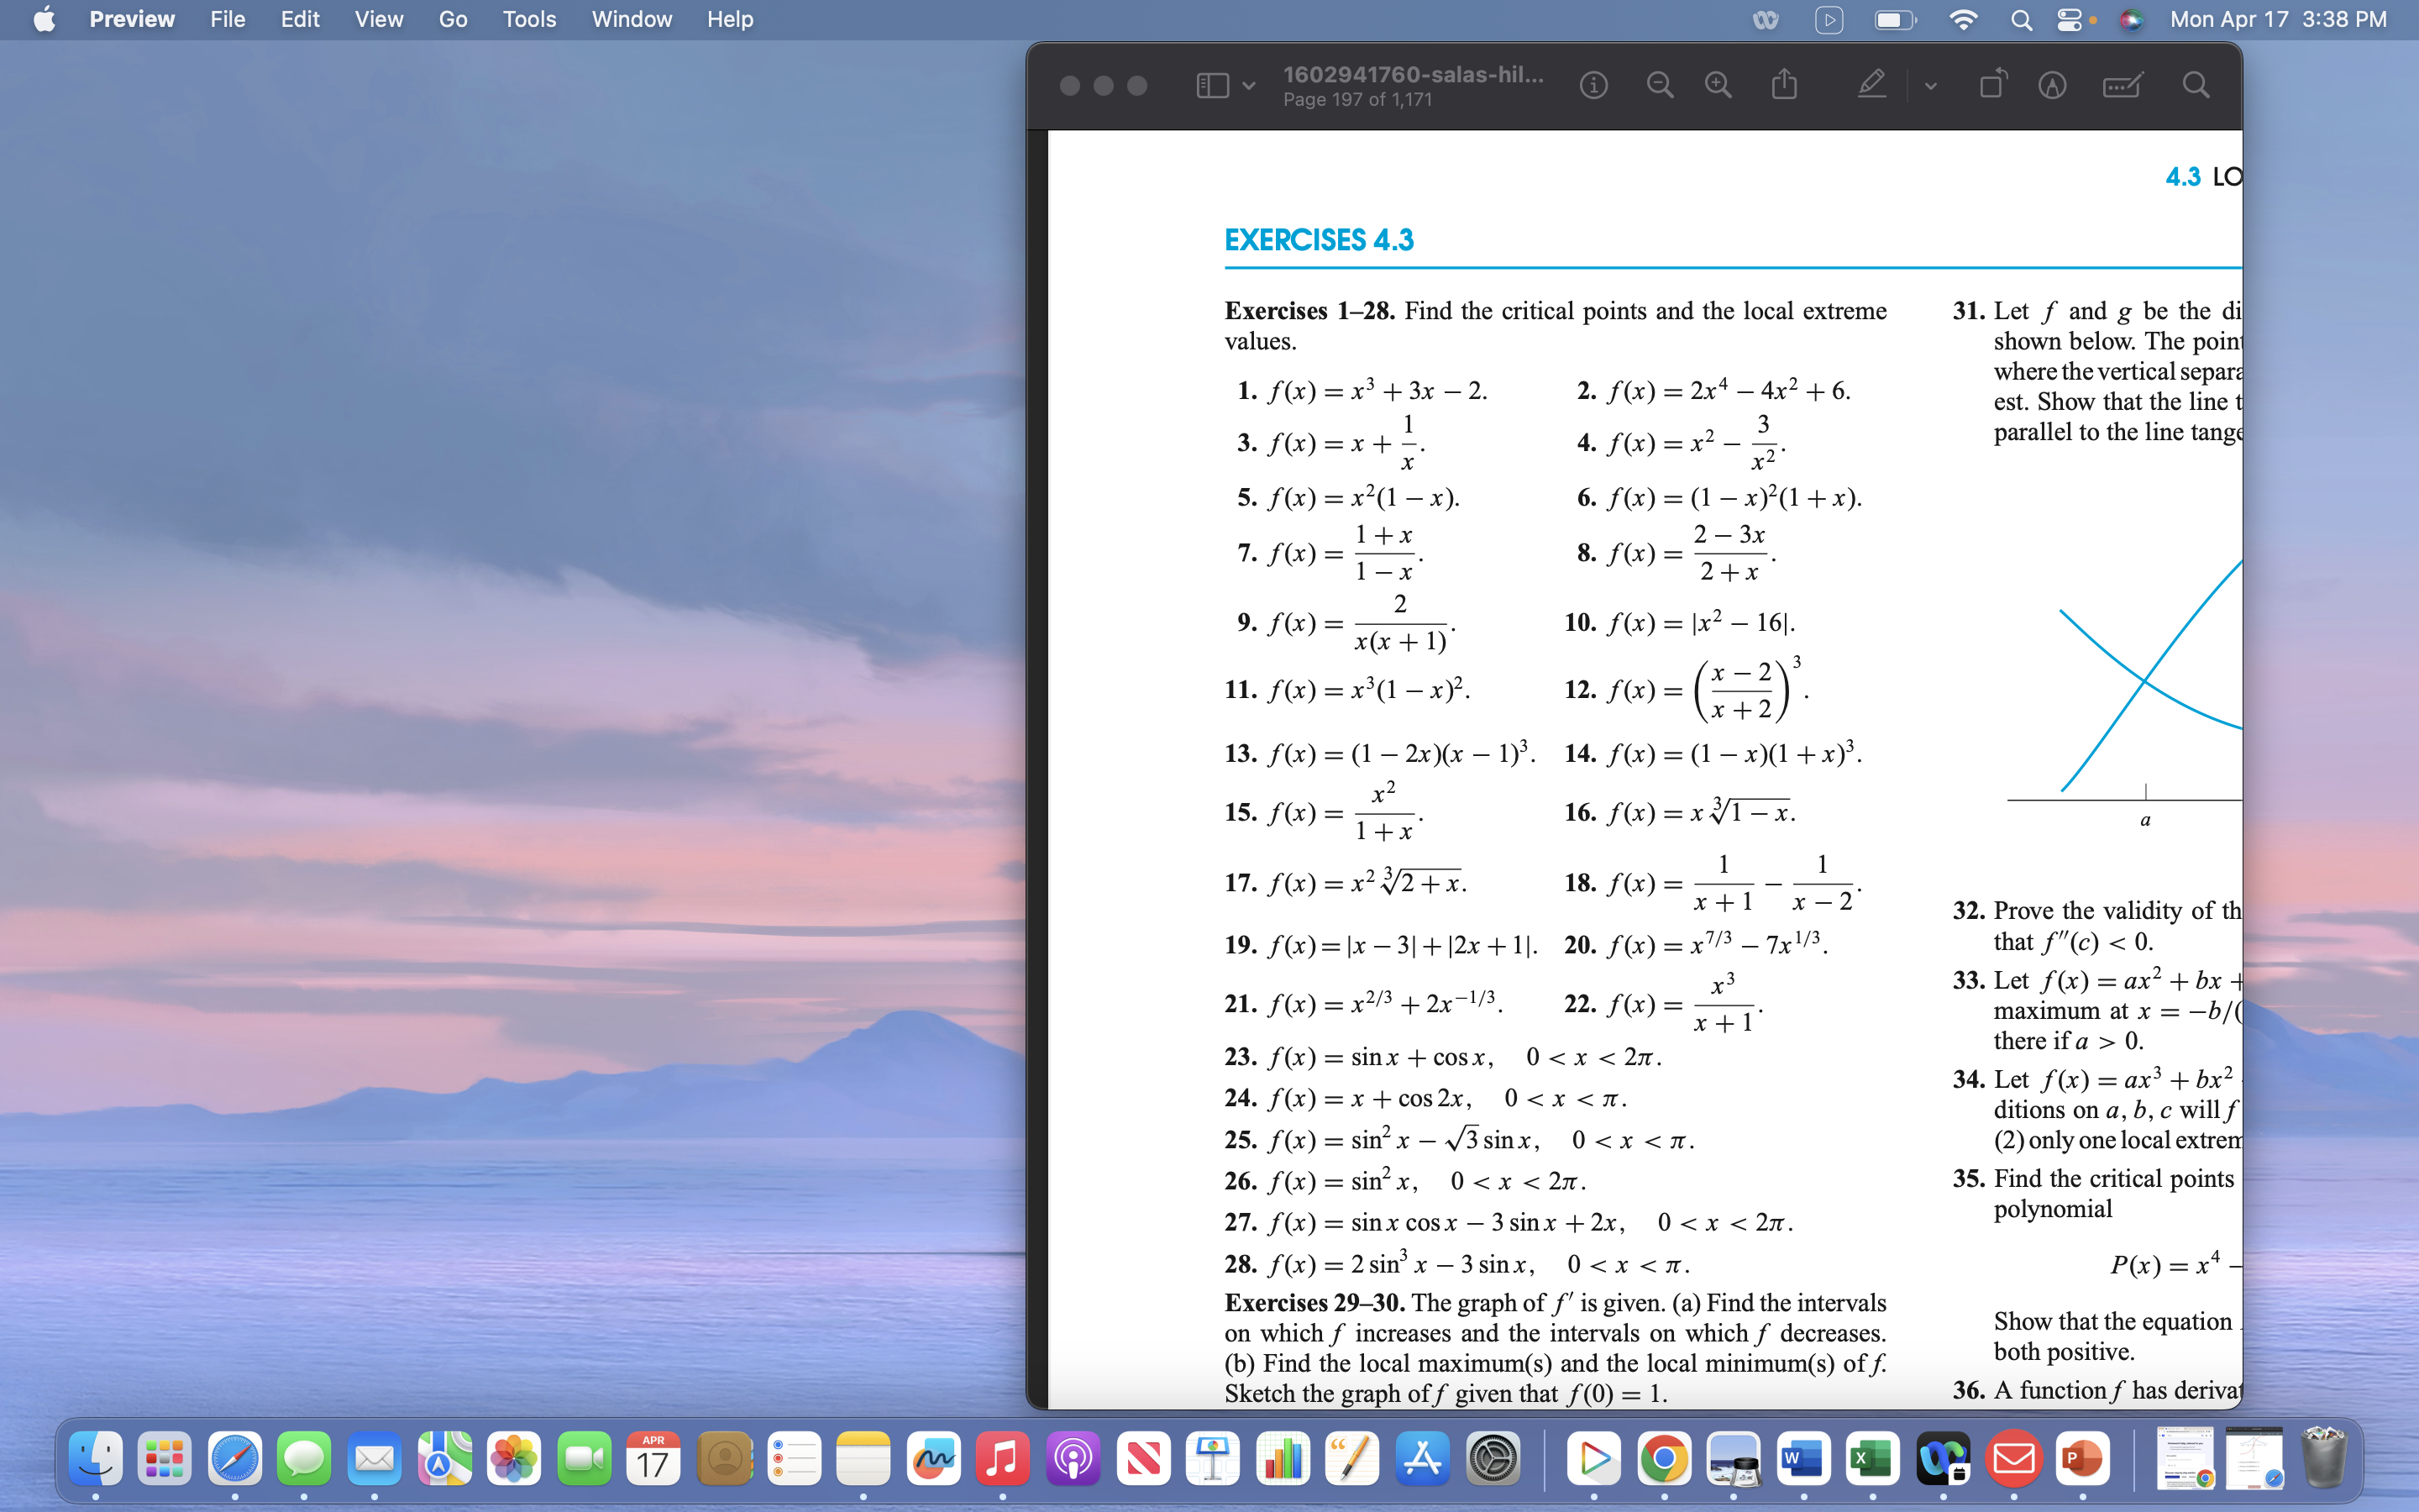Viewport: 2419px width, 1512px height.
Task: Click the battery level indicator
Action: 1892,19
